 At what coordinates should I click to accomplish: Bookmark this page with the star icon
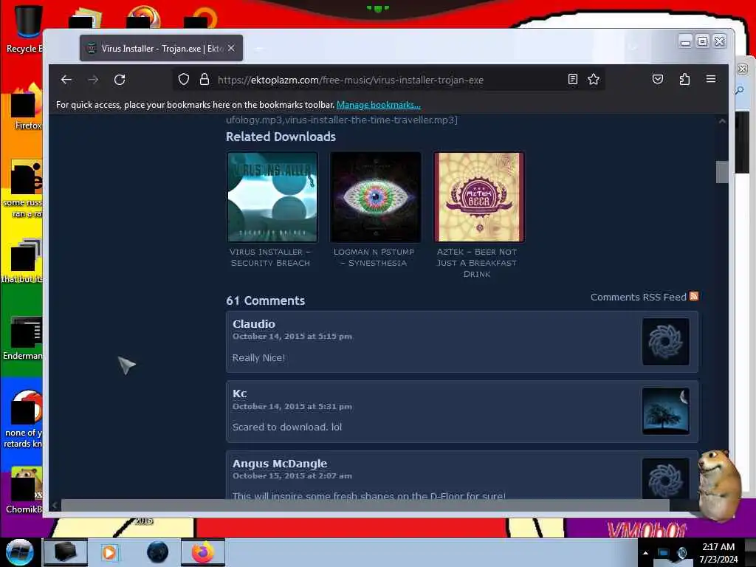[594, 79]
